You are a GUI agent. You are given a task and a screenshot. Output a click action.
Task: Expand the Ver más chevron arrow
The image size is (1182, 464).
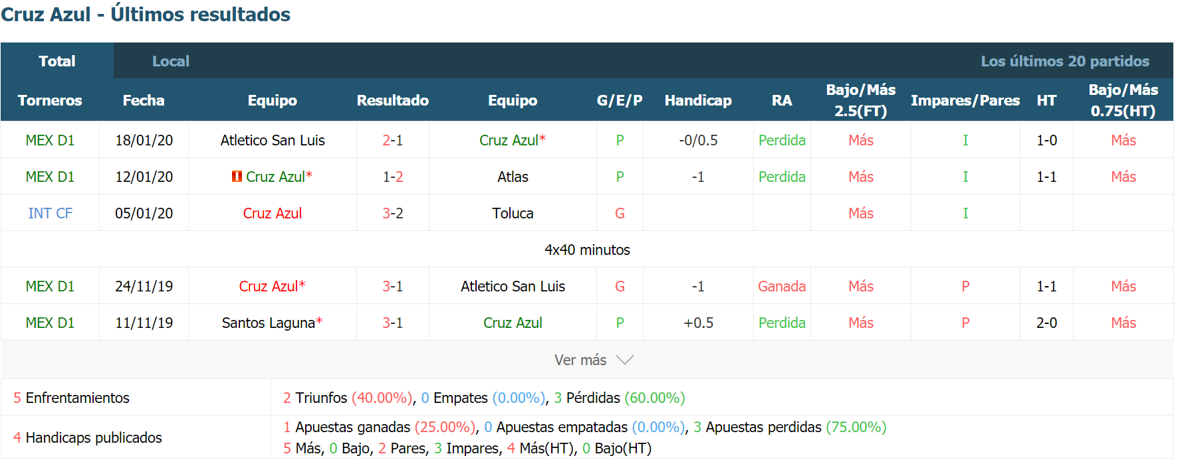(x=625, y=360)
